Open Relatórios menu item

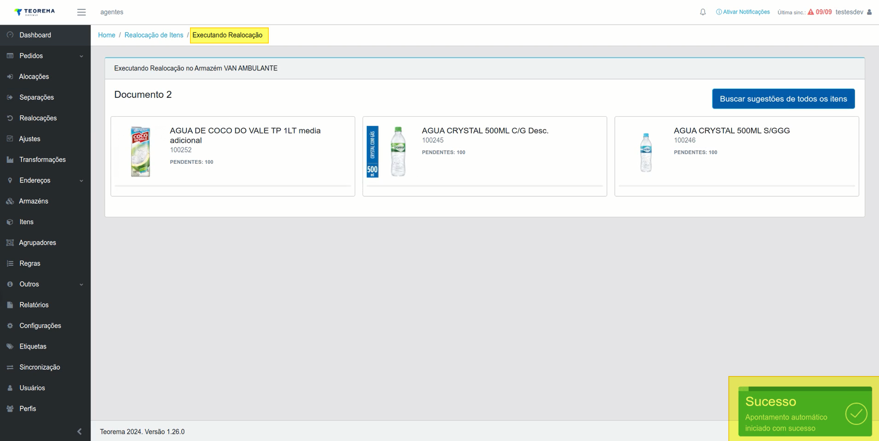[x=45, y=305]
